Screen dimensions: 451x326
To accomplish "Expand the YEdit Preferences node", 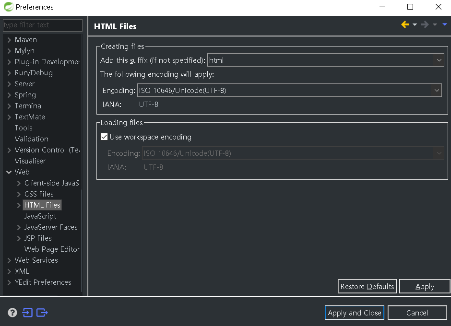I will 9,282.
